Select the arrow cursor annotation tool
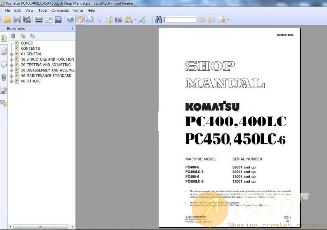This screenshot has width=327, height=230. 100,20
